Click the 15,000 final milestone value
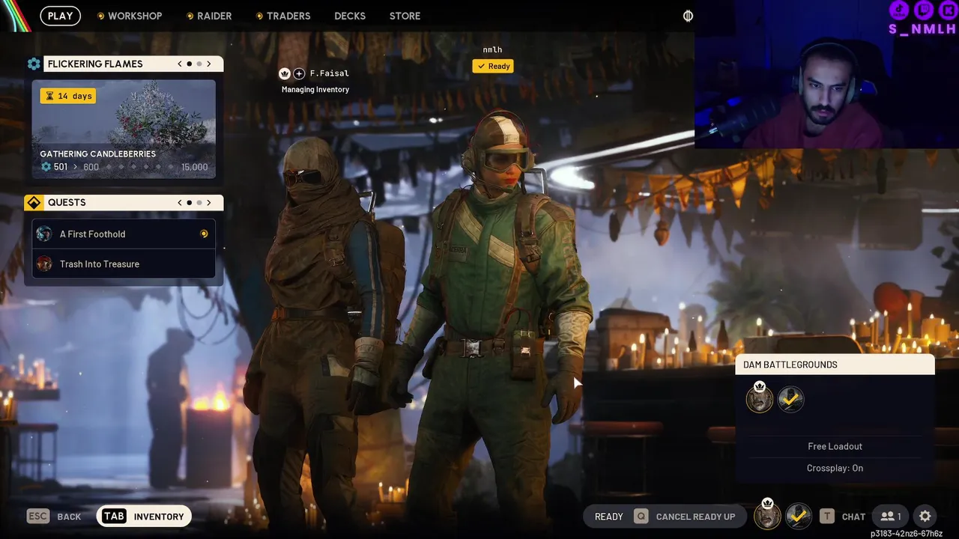This screenshot has height=539, width=959. 195,167
